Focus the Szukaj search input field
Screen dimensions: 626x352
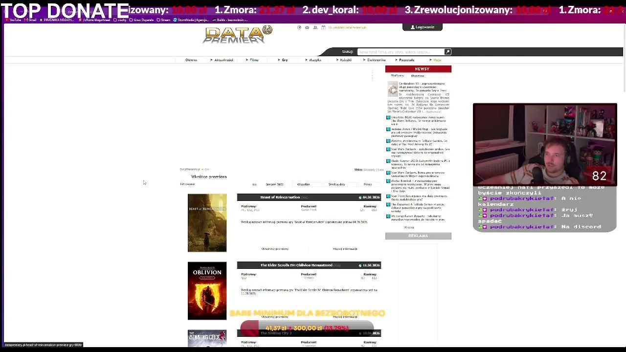pos(400,52)
